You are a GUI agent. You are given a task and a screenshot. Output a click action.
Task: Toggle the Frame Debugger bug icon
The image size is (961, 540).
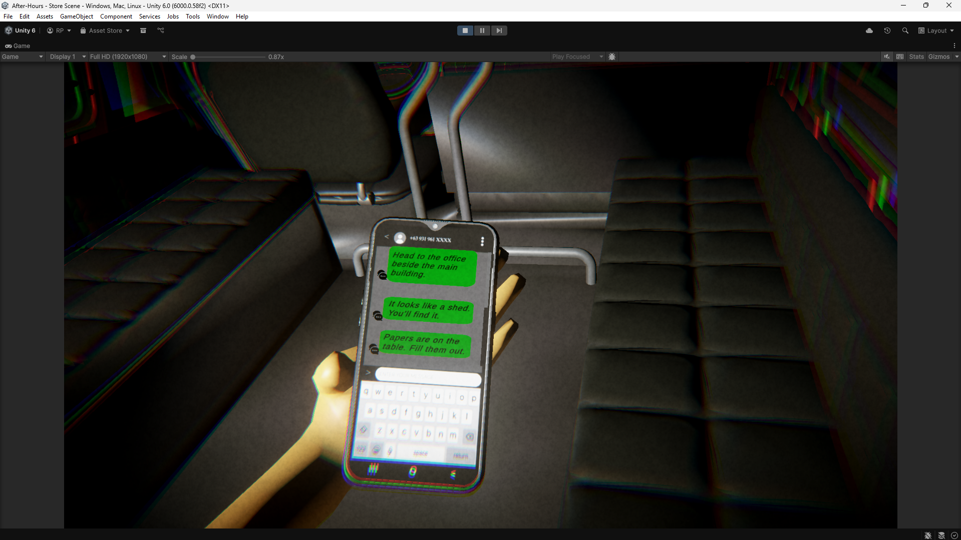tap(612, 57)
